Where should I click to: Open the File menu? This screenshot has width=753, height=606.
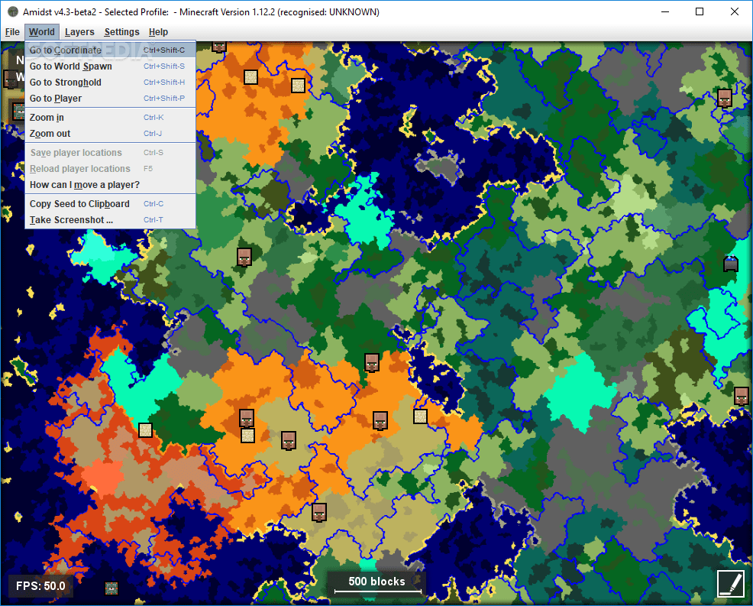[x=12, y=32]
